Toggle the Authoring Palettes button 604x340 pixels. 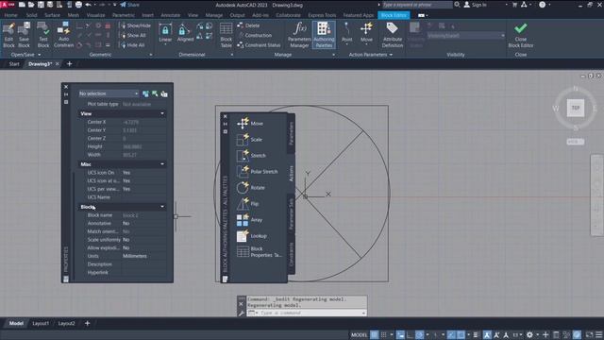tap(324, 35)
